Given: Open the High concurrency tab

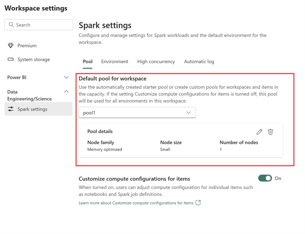Looking at the screenshot, I should coord(156,61).
